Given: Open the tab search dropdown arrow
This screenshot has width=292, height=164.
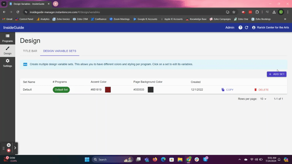Looking at the screenshot, I should (4, 4).
